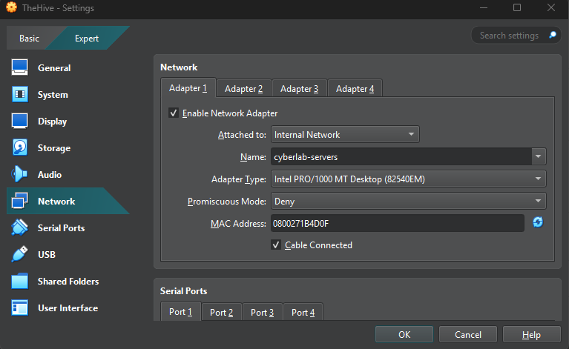Select the Storage disk icon
Image resolution: width=569 pixels, height=349 pixels.
point(20,148)
